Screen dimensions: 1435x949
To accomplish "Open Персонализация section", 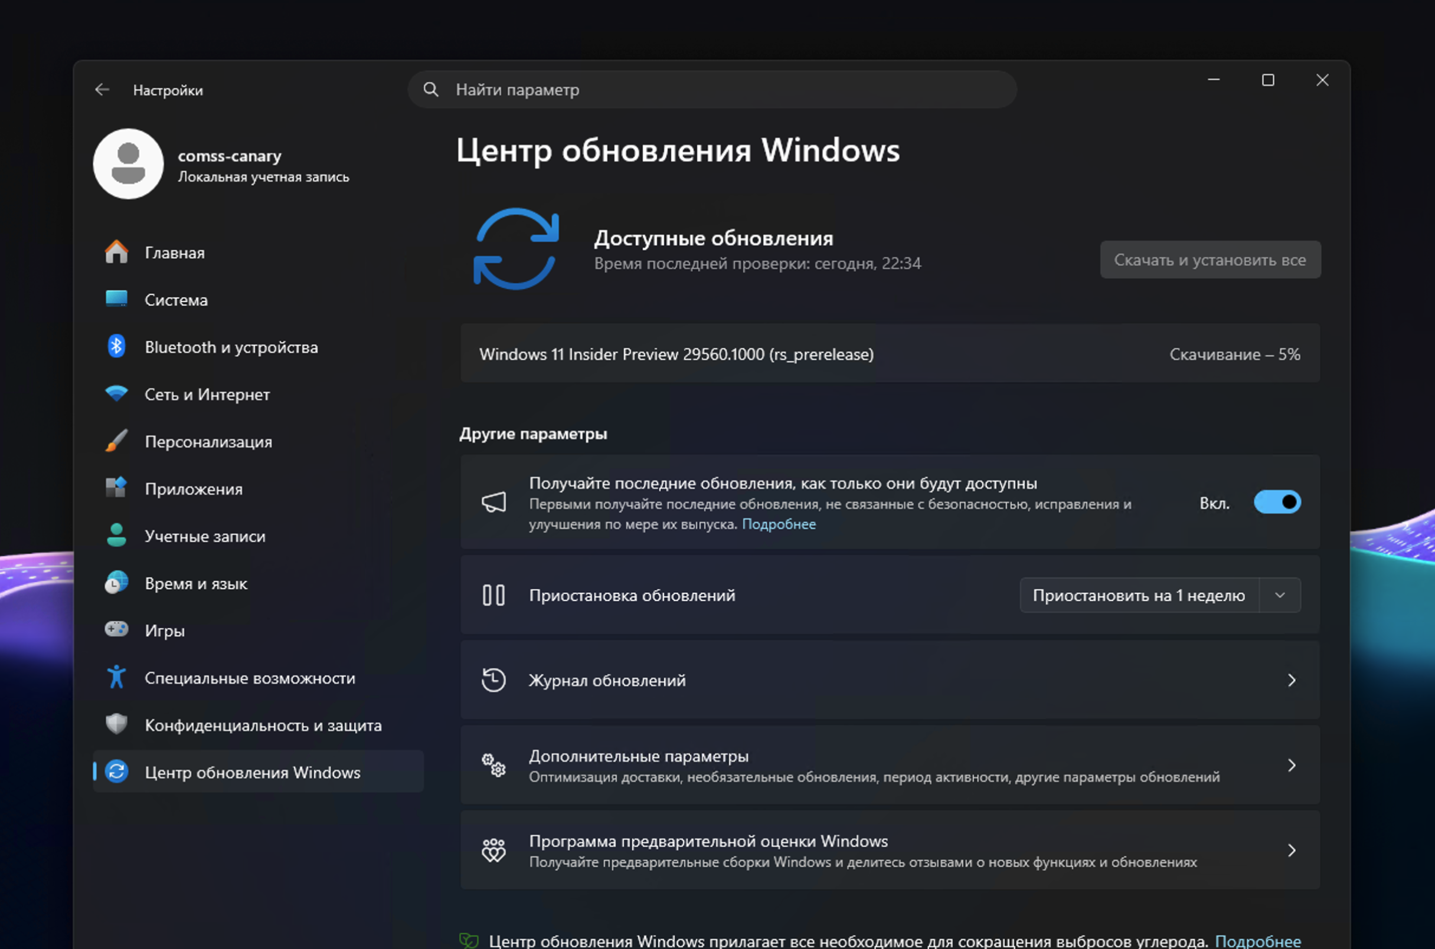I will [x=258, y=441].
